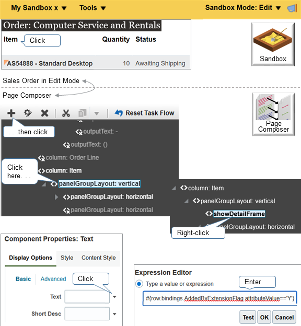
Task: Click the Short Desc input field
Action: tap(87, 313)
